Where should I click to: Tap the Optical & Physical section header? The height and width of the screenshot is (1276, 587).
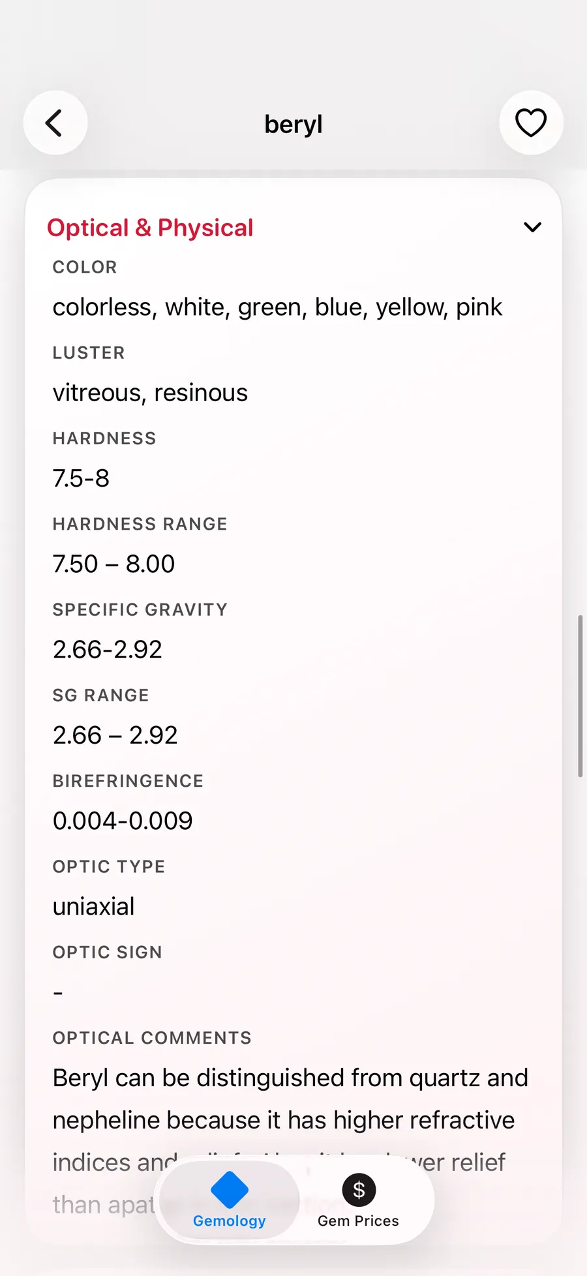click(150, 228)
